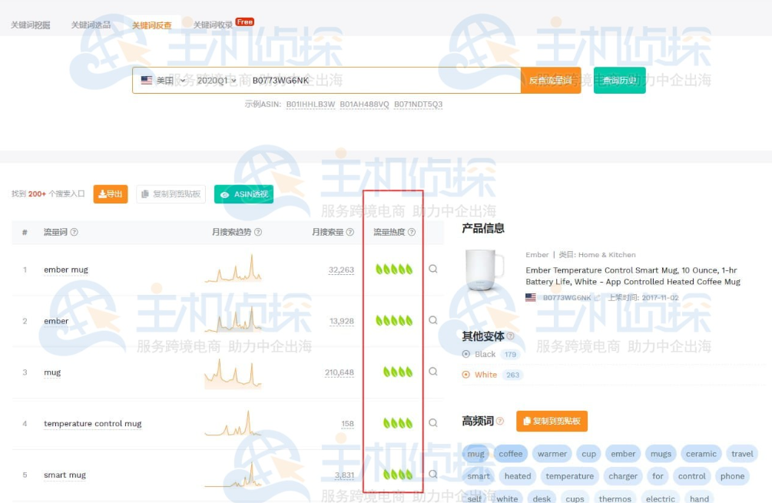772x503 pixels.
Task: Click help icon beside 月搜索趋势 column header
Action: pyautogui.click(x=258, y=232)
